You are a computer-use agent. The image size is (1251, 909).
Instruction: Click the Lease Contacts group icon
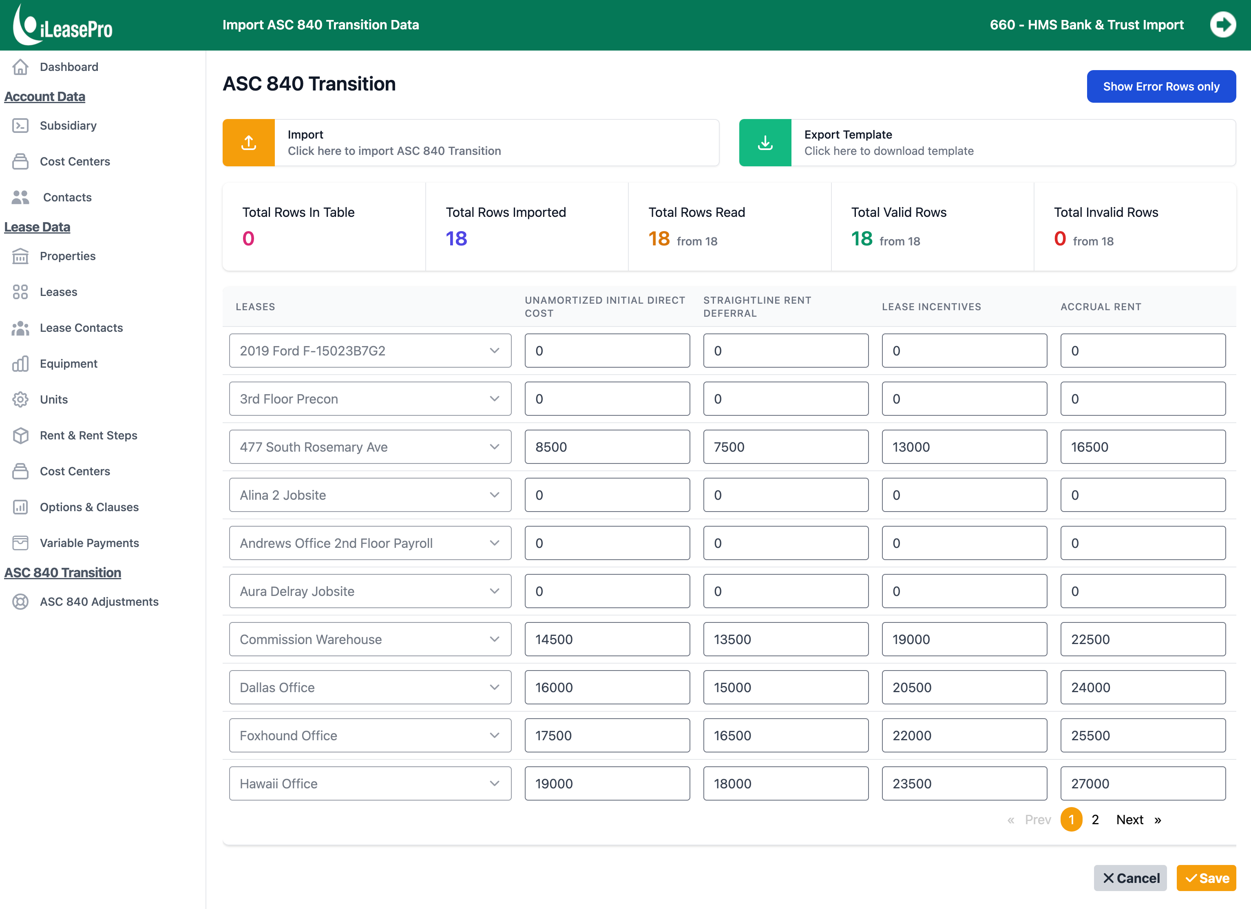(x=20, y=328)
